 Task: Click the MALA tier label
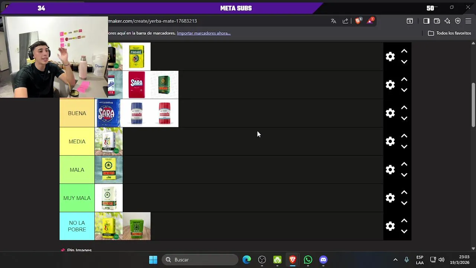pos(77,170)
